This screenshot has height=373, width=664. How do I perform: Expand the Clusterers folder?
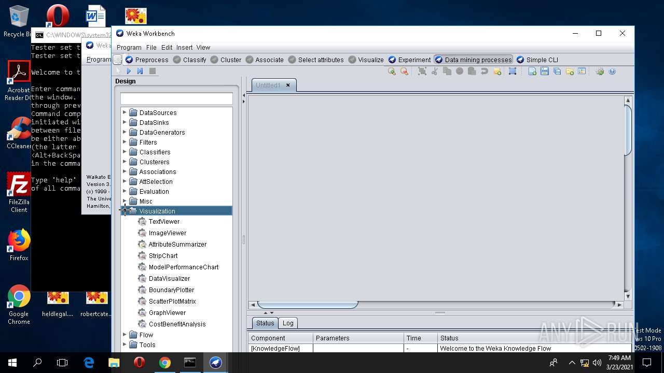(x=125, y=162)
